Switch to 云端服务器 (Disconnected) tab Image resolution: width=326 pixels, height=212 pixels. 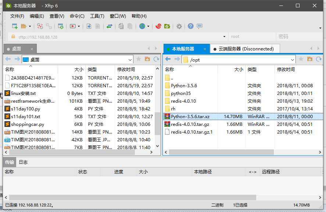click(245, 49)
